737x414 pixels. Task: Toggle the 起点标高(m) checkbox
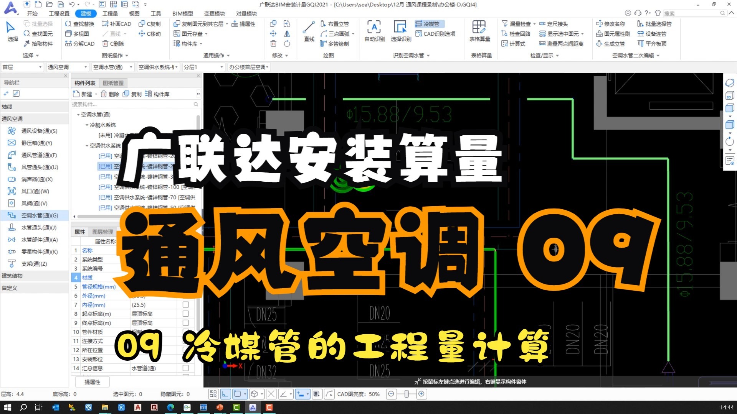click(x=186, y=313)
